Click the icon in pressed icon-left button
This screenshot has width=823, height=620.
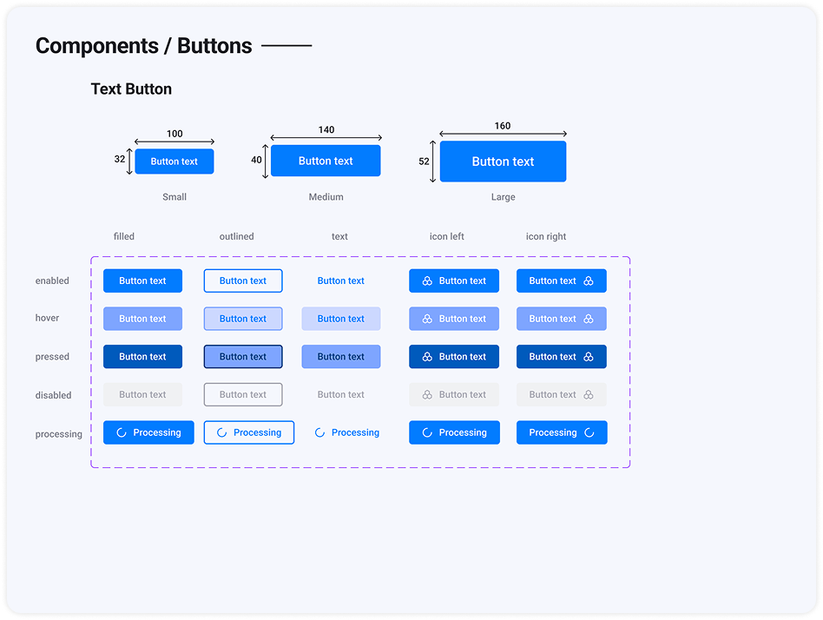coord(427,357)
